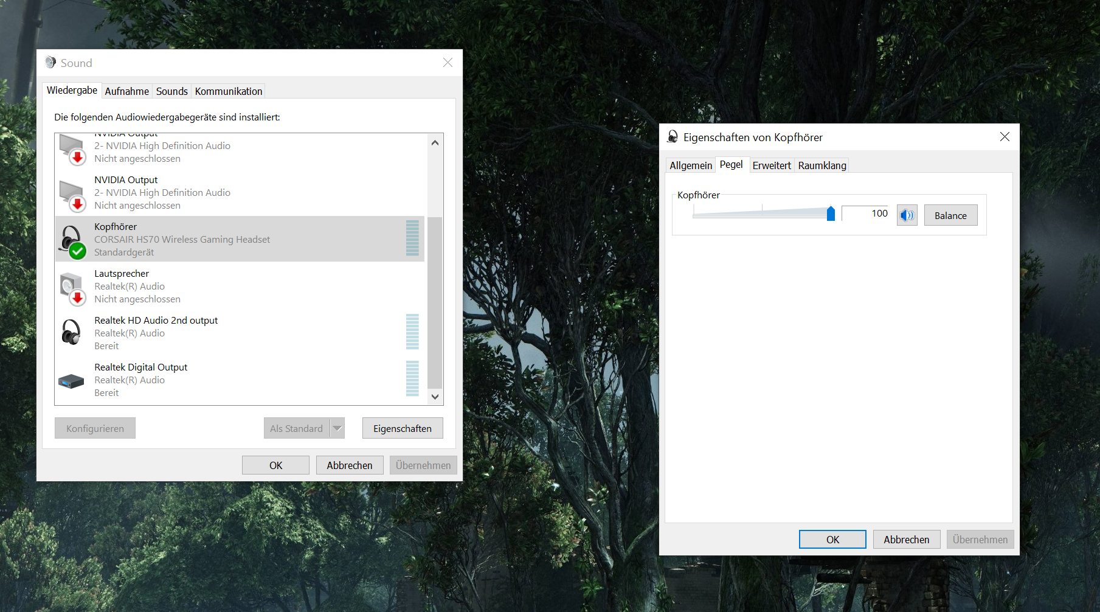Select the Lautsprecher Realtek(R) Audio row

click(240, 286)
